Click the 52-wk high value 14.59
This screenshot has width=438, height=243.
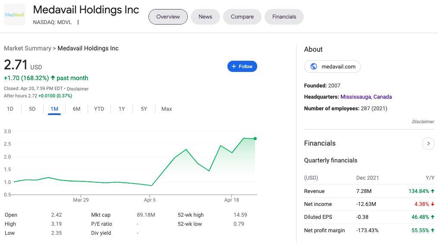coord(240,215)
